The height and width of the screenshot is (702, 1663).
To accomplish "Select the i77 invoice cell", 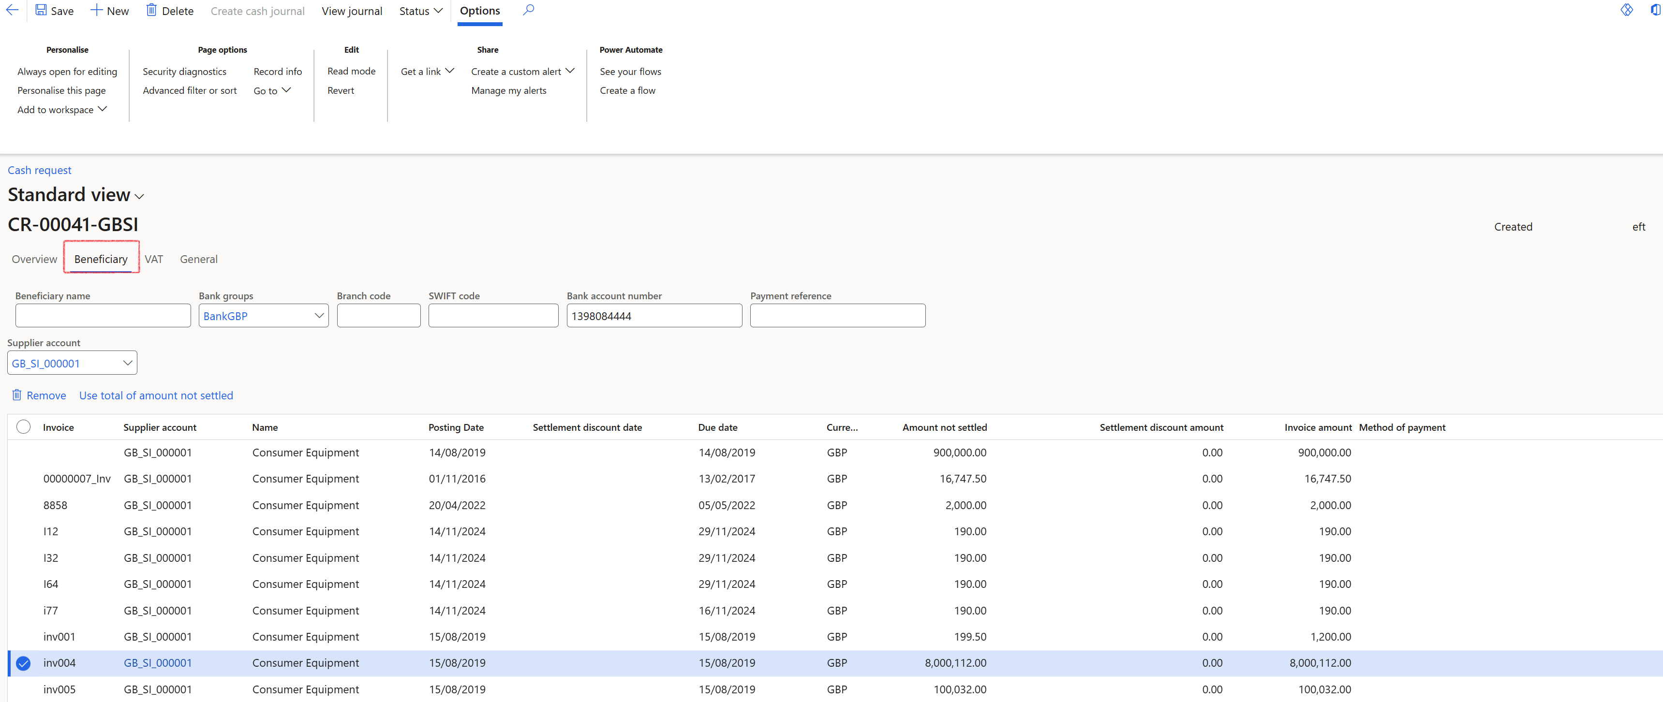I will [x=50, y=610].
